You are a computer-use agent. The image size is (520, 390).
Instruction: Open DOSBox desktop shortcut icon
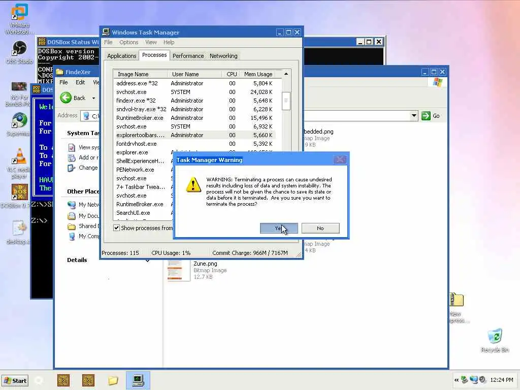(20, 192)
